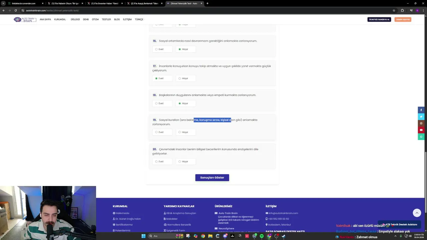Show hidden system tray icons
The width and height of the screenshot is (427, 240).
(x=396, y=236)
